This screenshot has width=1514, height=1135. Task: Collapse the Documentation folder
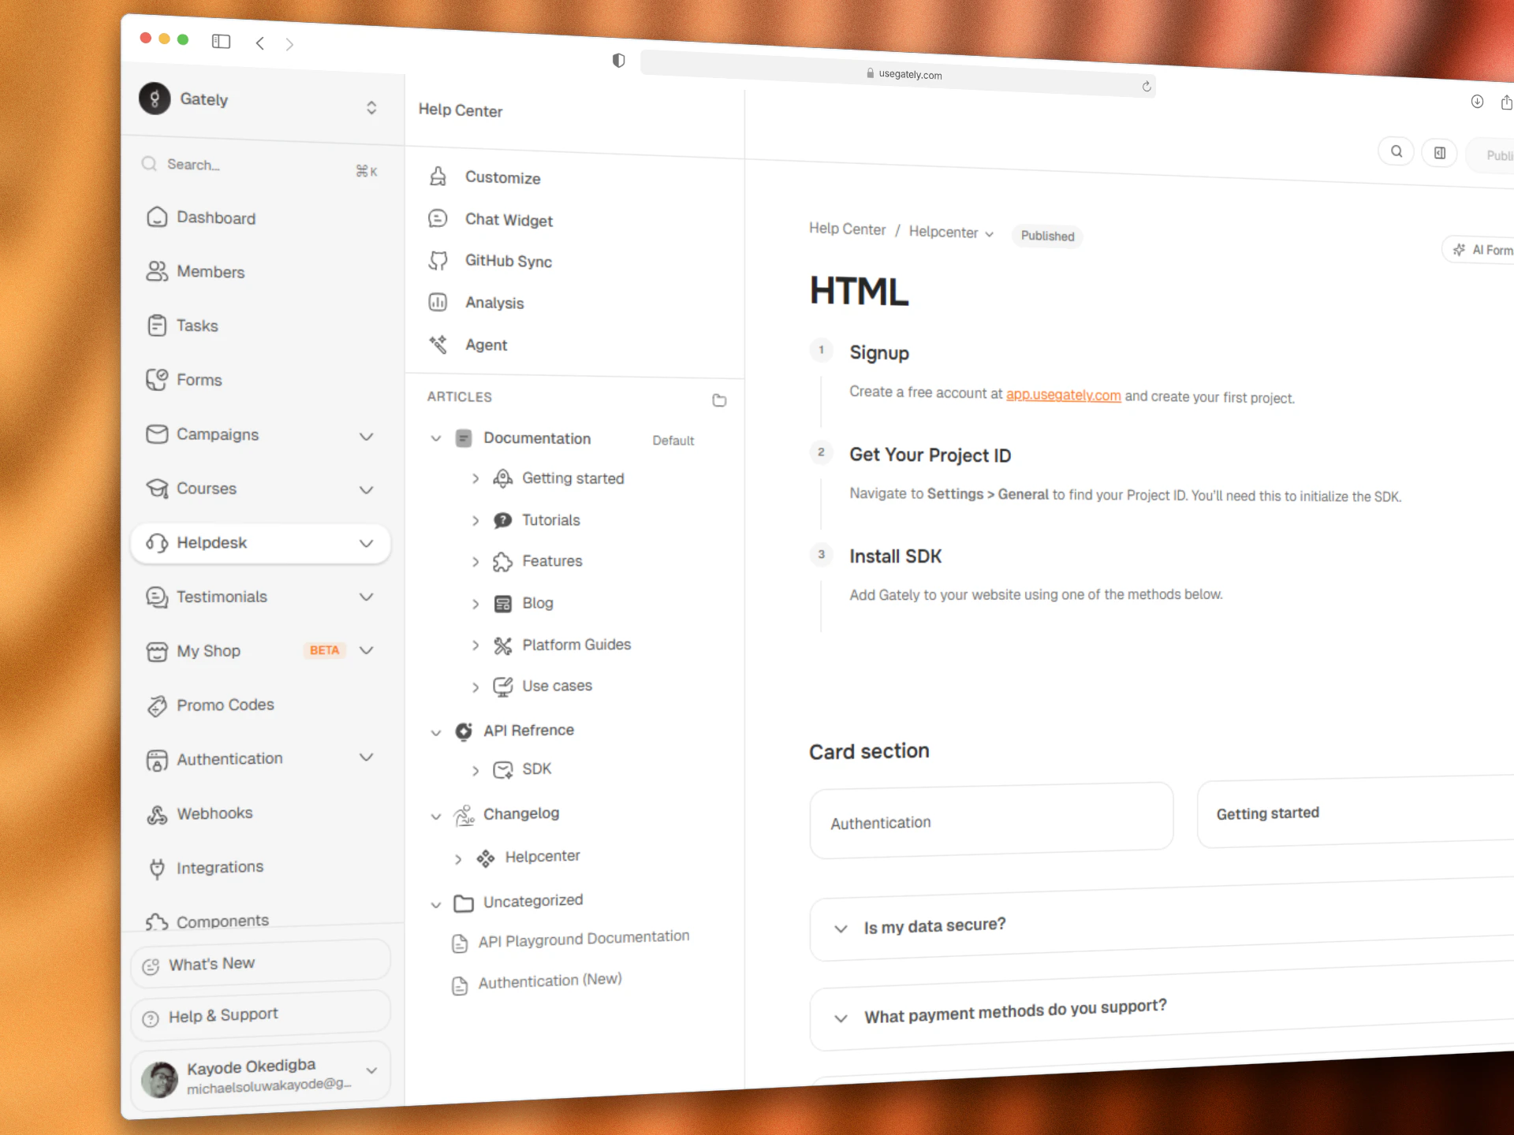pos(435,438)
